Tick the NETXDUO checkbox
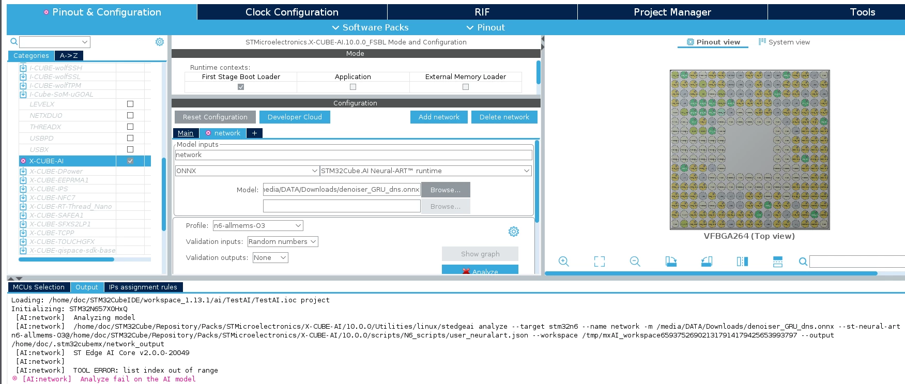The width and height of the screenshot is (905, 384). point(130,115)
